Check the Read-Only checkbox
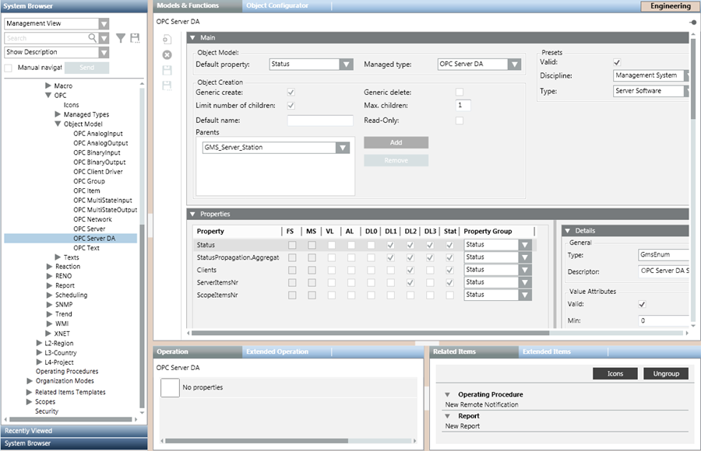The height and width of the screenshot is (451, 701). 460,121
